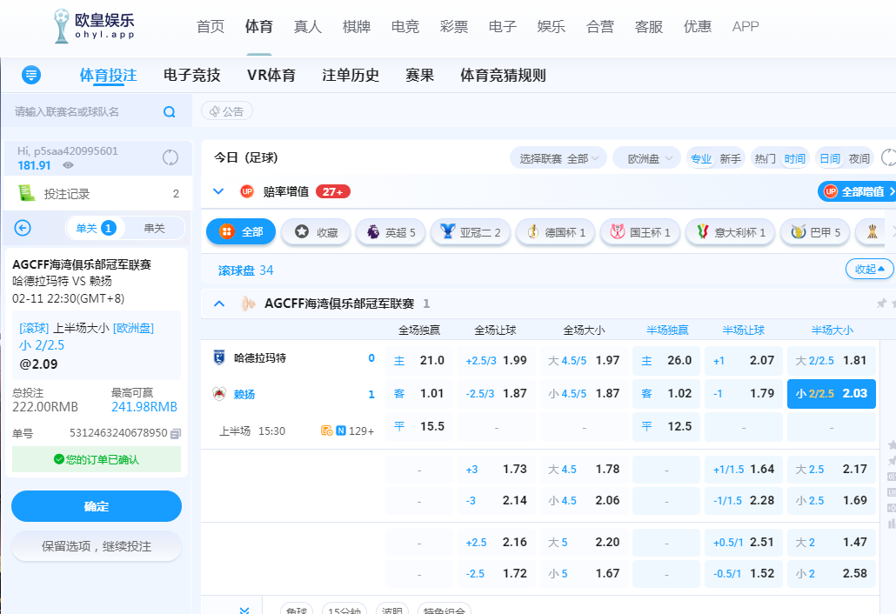Switch to 新手 mode
896x614 pixels.
(730, 158)
